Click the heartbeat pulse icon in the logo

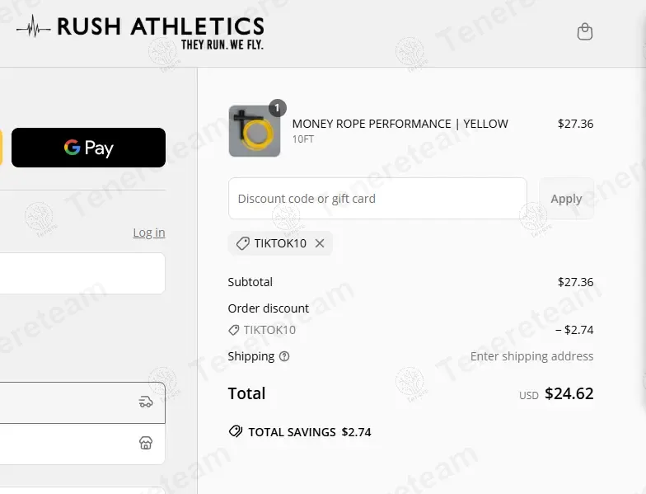(x=33, y=29)
